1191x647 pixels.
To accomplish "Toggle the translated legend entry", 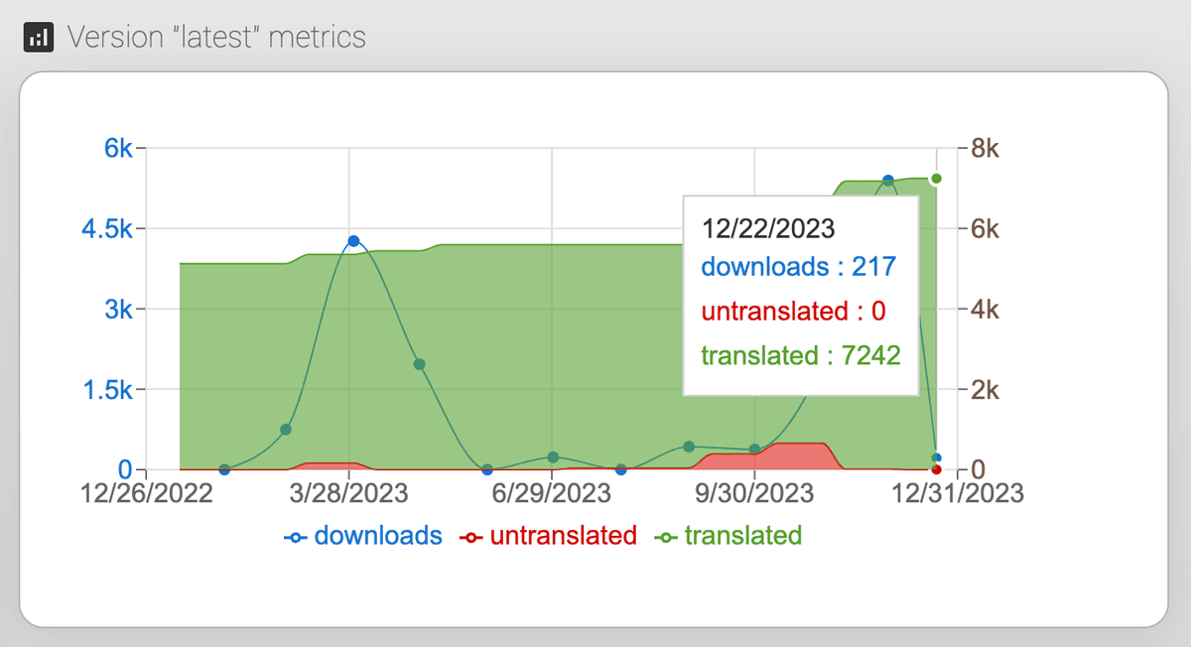I will point(728,536).
